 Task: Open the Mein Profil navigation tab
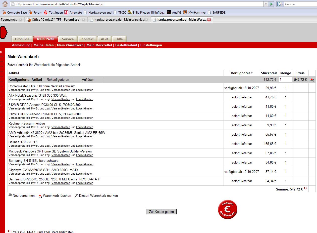coord(45,39)
